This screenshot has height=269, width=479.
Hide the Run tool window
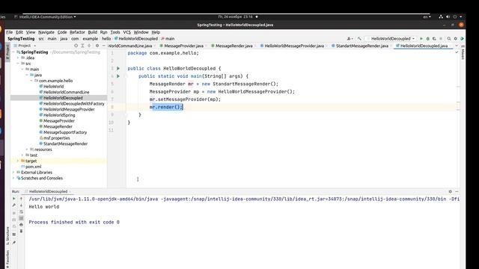457,191
